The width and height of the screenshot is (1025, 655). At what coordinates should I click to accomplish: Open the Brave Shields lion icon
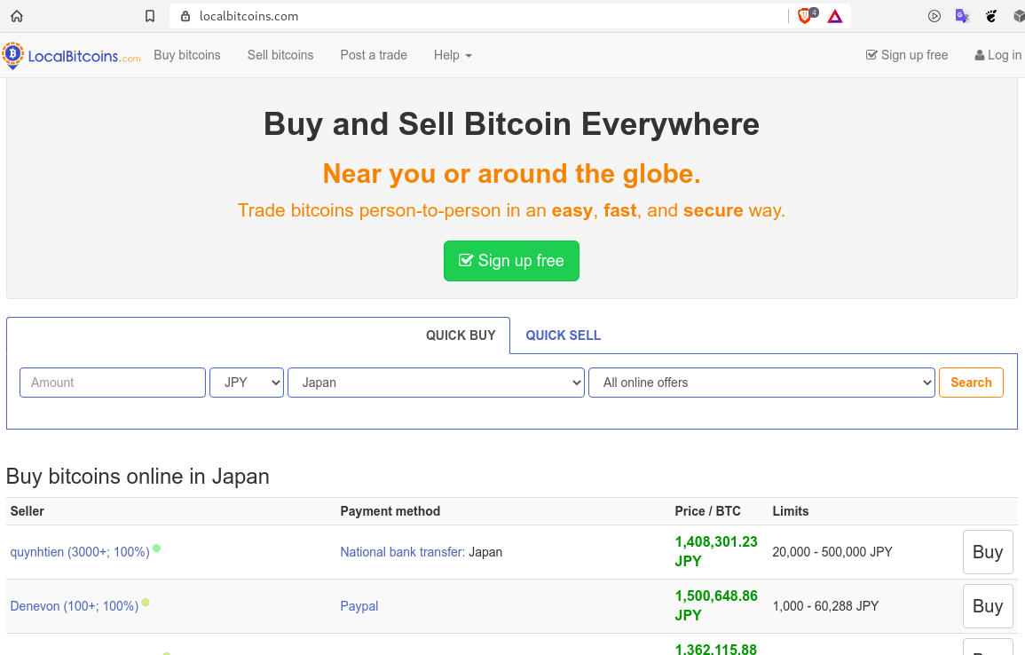(805, 16)
